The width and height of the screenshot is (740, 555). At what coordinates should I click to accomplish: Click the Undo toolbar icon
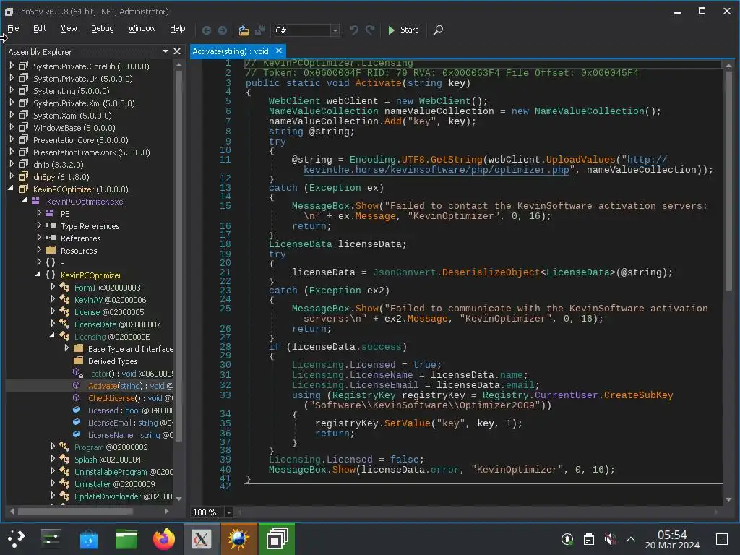coord(353,30)
